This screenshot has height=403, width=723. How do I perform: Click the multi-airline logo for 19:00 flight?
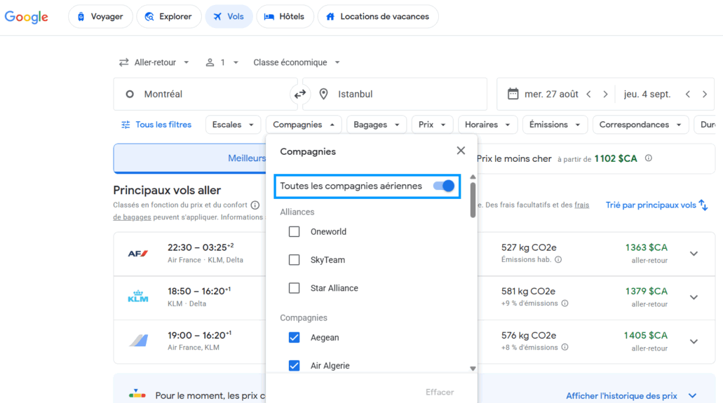click(138, 341)
